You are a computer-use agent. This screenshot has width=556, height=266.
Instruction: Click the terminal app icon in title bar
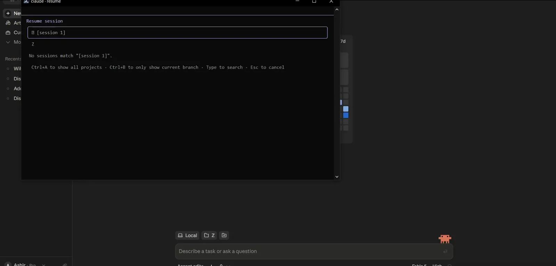pos(26,2)
